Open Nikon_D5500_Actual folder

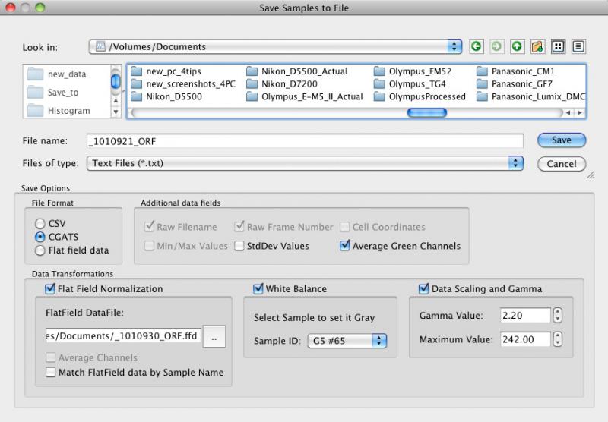[x=297, y=71]
